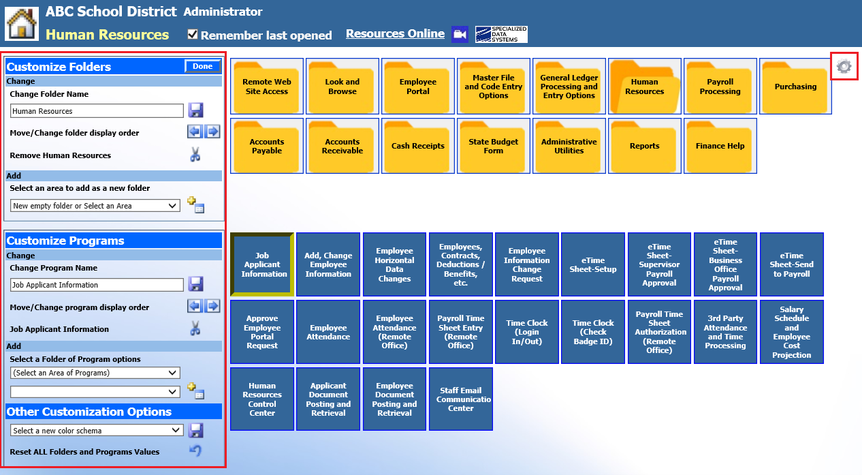Remove Human Resources folder with scissors
This screenshot has height=475, width=862.
coord(195,155)
